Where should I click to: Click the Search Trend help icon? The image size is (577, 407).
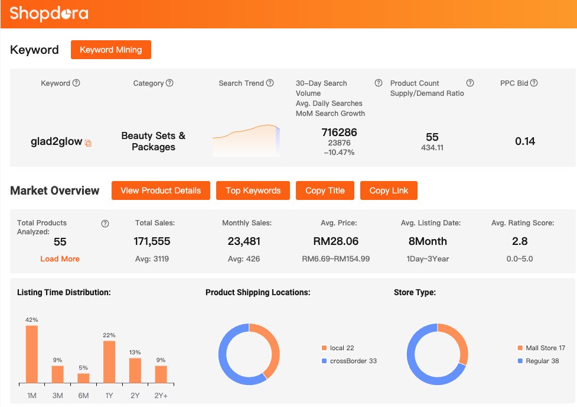click(x=270, y=83)
